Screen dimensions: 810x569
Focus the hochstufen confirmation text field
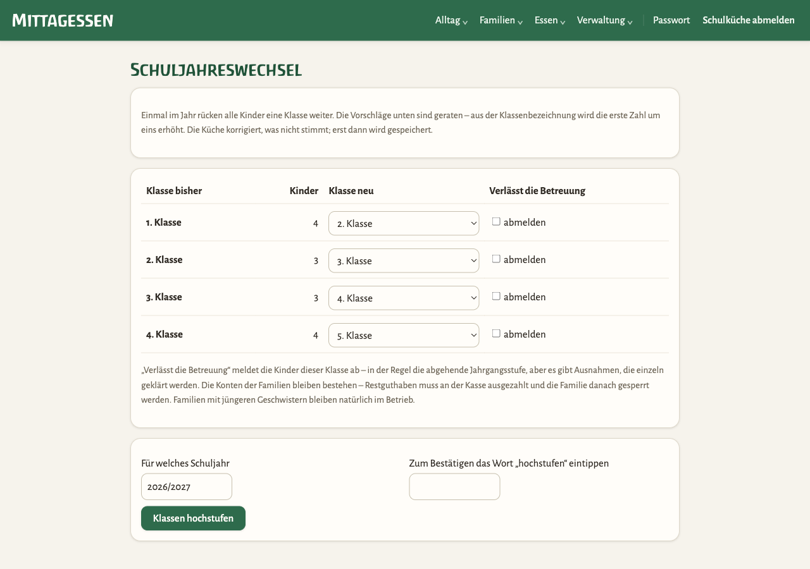tap(454, 487)
